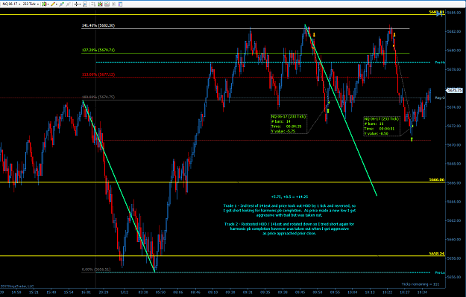Select the cross hair cursor icon

point(76,4)
